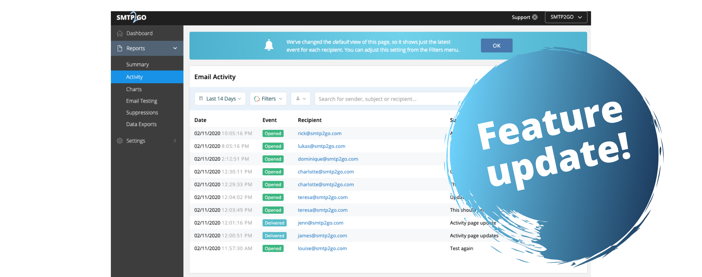The width and height of the screenshot is (702, 277).
Task: Open the user selector dropdown
Action: coord(301,99)
